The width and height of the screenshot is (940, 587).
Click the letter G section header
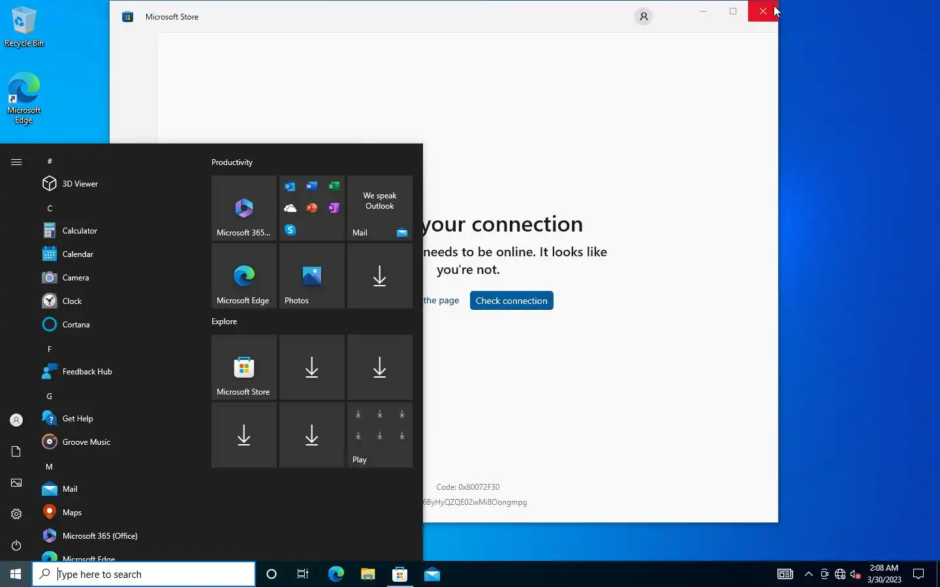pos(50,396)
